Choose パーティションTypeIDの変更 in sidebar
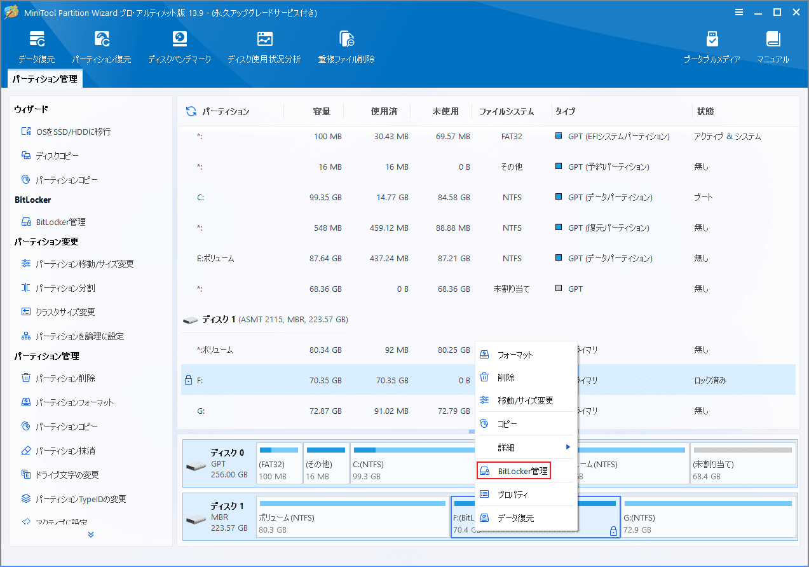809x567 pixels. tap(74, 499)
